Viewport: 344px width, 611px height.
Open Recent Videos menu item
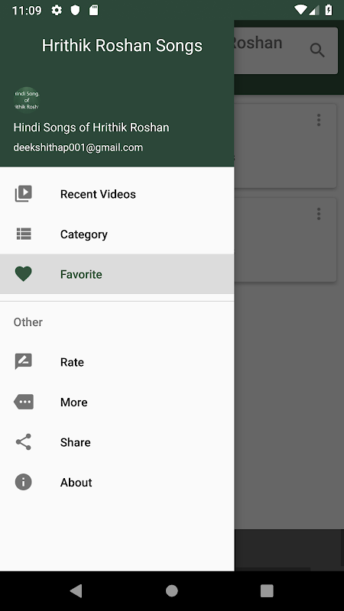pyautogui.click(x=117, y=194)
